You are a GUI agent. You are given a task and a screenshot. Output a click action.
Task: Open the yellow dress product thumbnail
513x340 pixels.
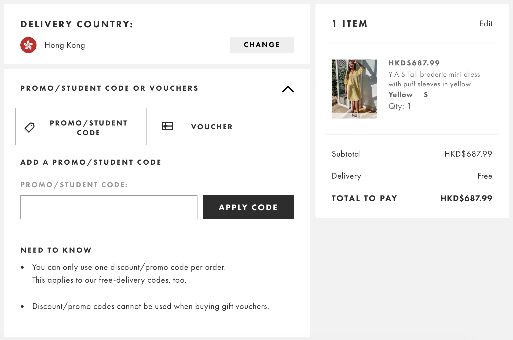(354, 89)
